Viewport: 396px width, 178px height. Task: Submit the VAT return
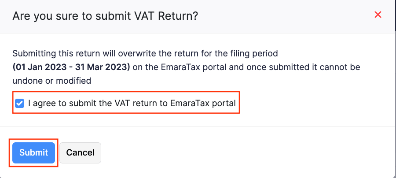[33, 153]
